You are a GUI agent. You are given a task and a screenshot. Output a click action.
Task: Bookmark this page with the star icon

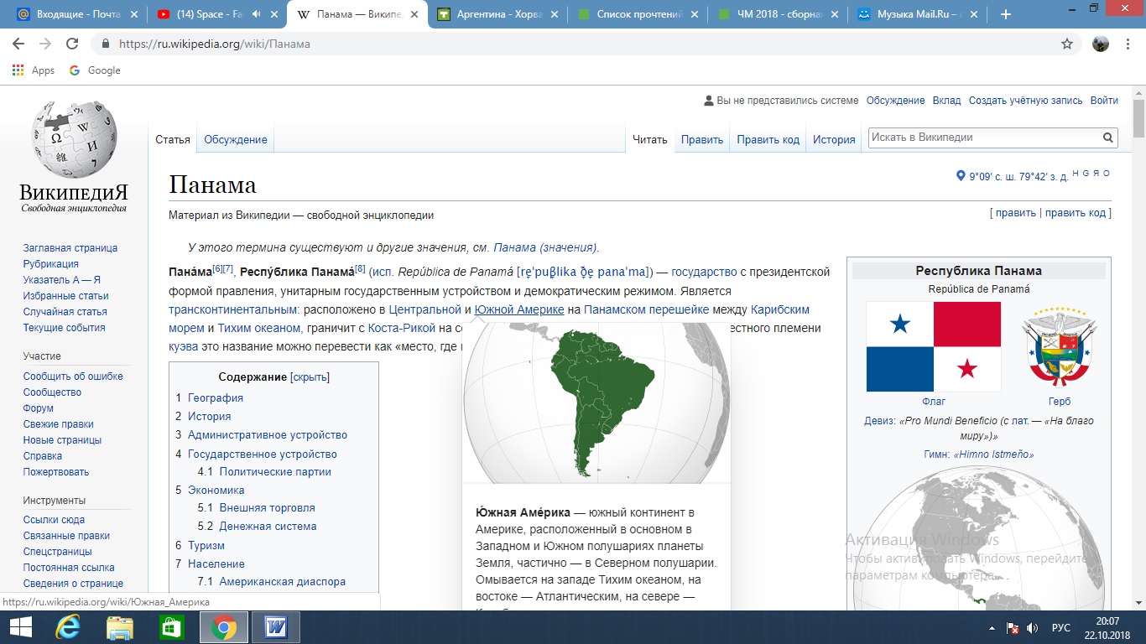1067,44
